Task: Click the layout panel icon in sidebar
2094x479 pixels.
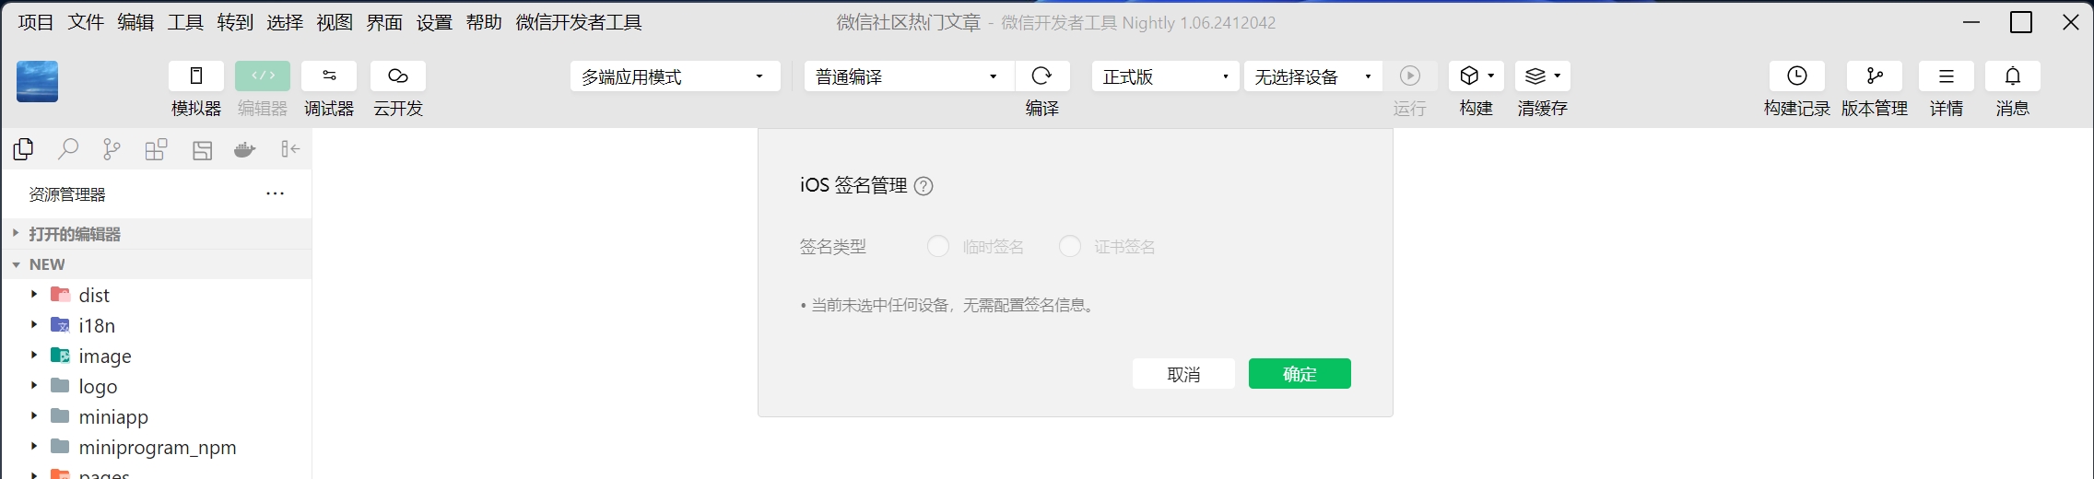Action: [x=202, y=149]
